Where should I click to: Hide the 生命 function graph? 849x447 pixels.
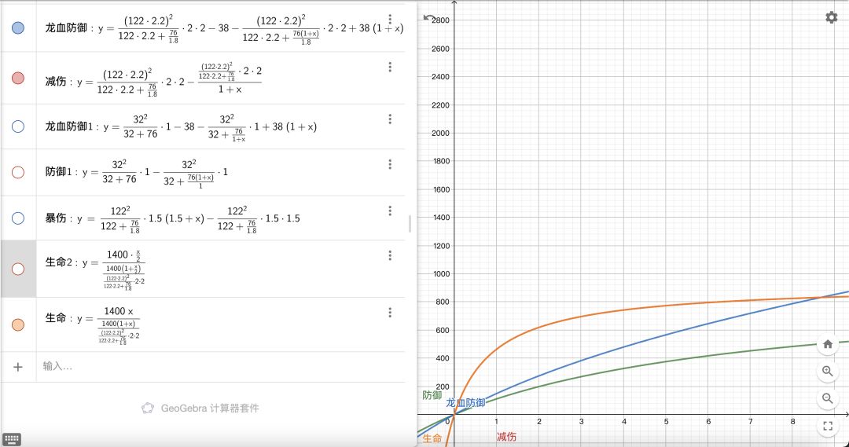click(18, 324)
